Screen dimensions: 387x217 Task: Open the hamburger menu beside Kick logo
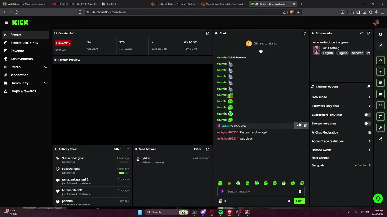point(6,22)
